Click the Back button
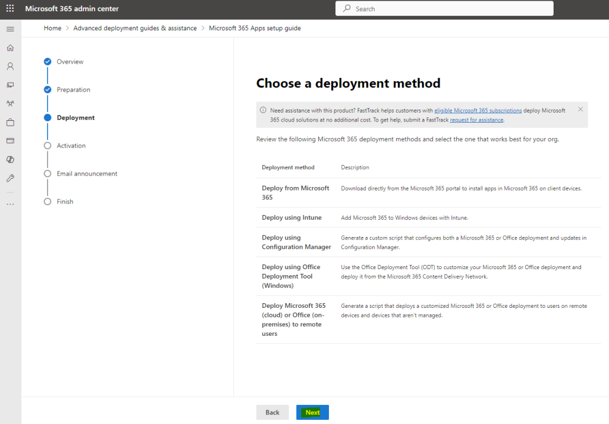The width and height of the screenshot is (609, 424). (272, 412)
